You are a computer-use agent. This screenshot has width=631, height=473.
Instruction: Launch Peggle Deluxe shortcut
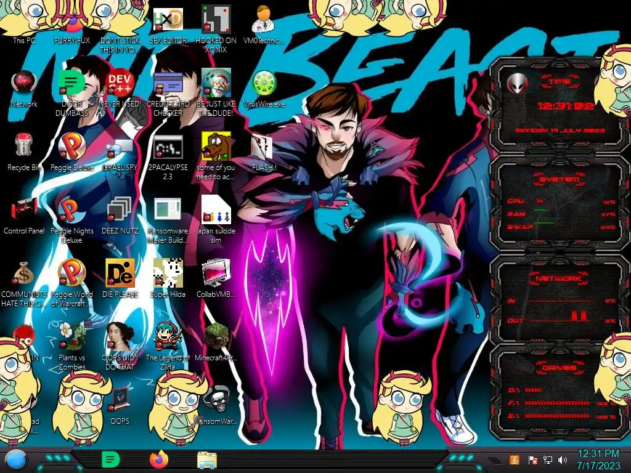point(72,152)
